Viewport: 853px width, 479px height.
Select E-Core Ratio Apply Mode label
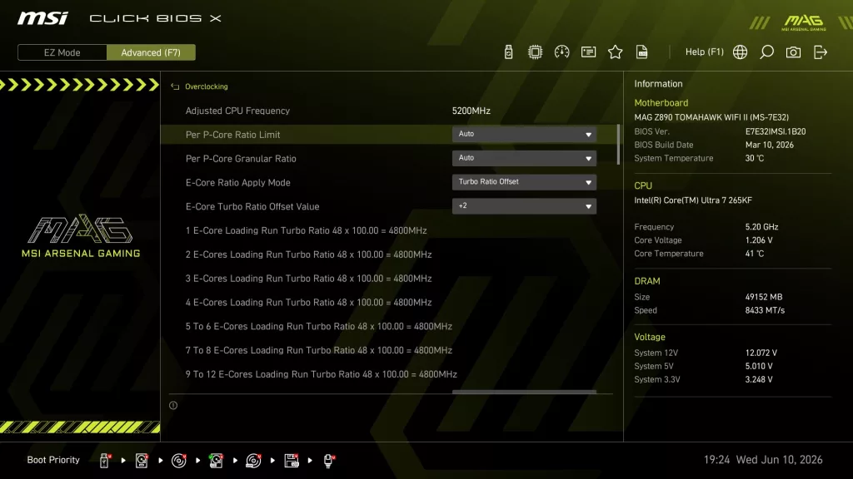(237, 182)
